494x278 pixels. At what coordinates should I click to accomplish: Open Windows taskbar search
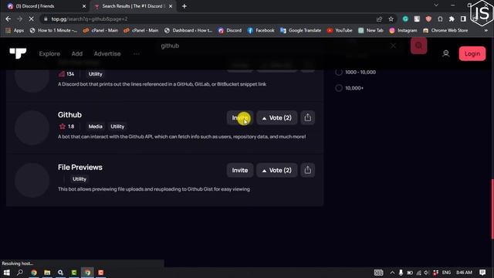(20, 273)
